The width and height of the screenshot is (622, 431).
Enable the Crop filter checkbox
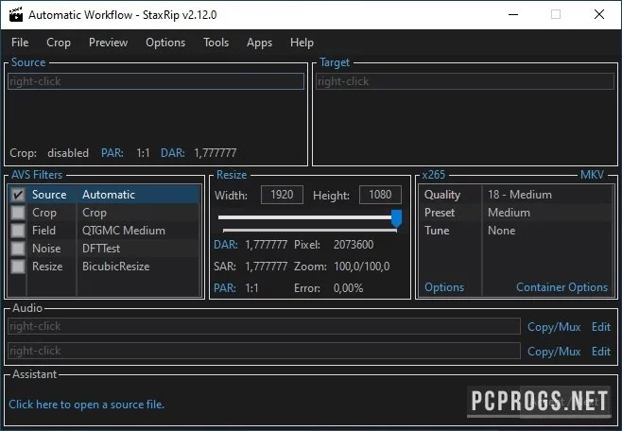tap(17, 213)
